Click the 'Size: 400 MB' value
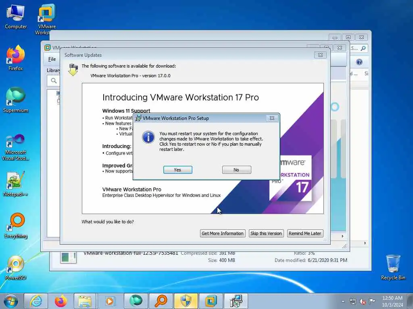The image size is (413, 309). (x=227, y=260)
